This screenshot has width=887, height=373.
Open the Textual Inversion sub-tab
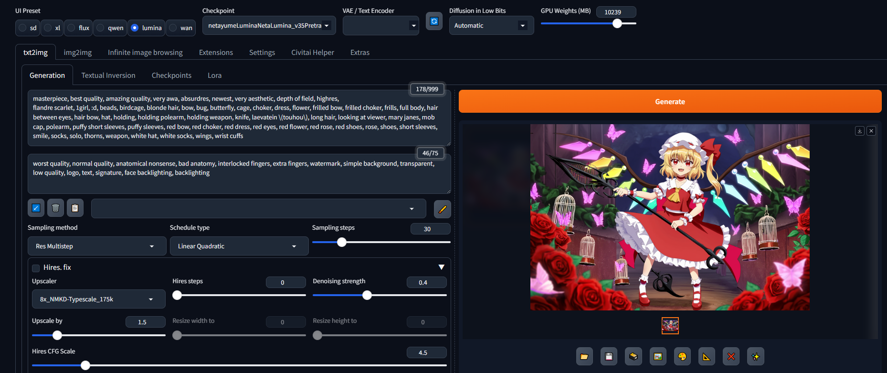(108, 75)
